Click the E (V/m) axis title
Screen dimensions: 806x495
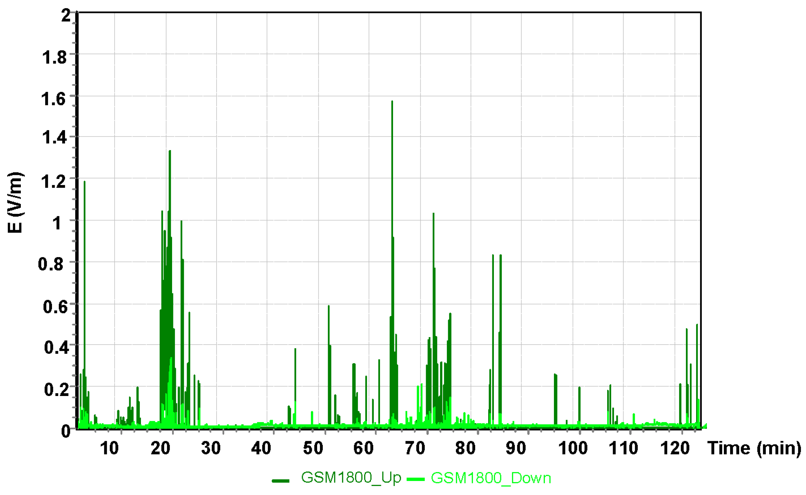15,203
